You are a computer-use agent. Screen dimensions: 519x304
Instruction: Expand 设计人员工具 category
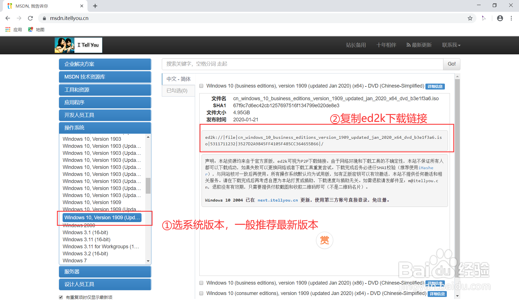pyautogui.click(x=105, y=284)
